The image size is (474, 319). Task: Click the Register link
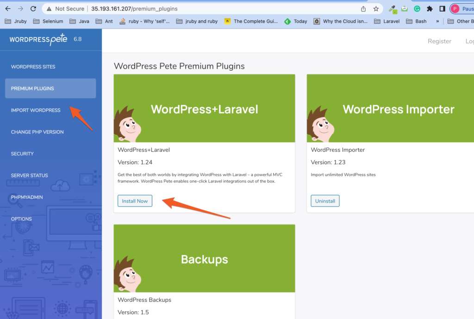click(x=439, y=41)
